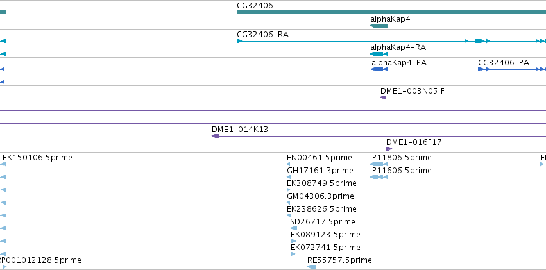Viewport: 546px width, 270px height.
Task: Click the RE55757.5prime EST feature
Action: (x=311, y=267)
